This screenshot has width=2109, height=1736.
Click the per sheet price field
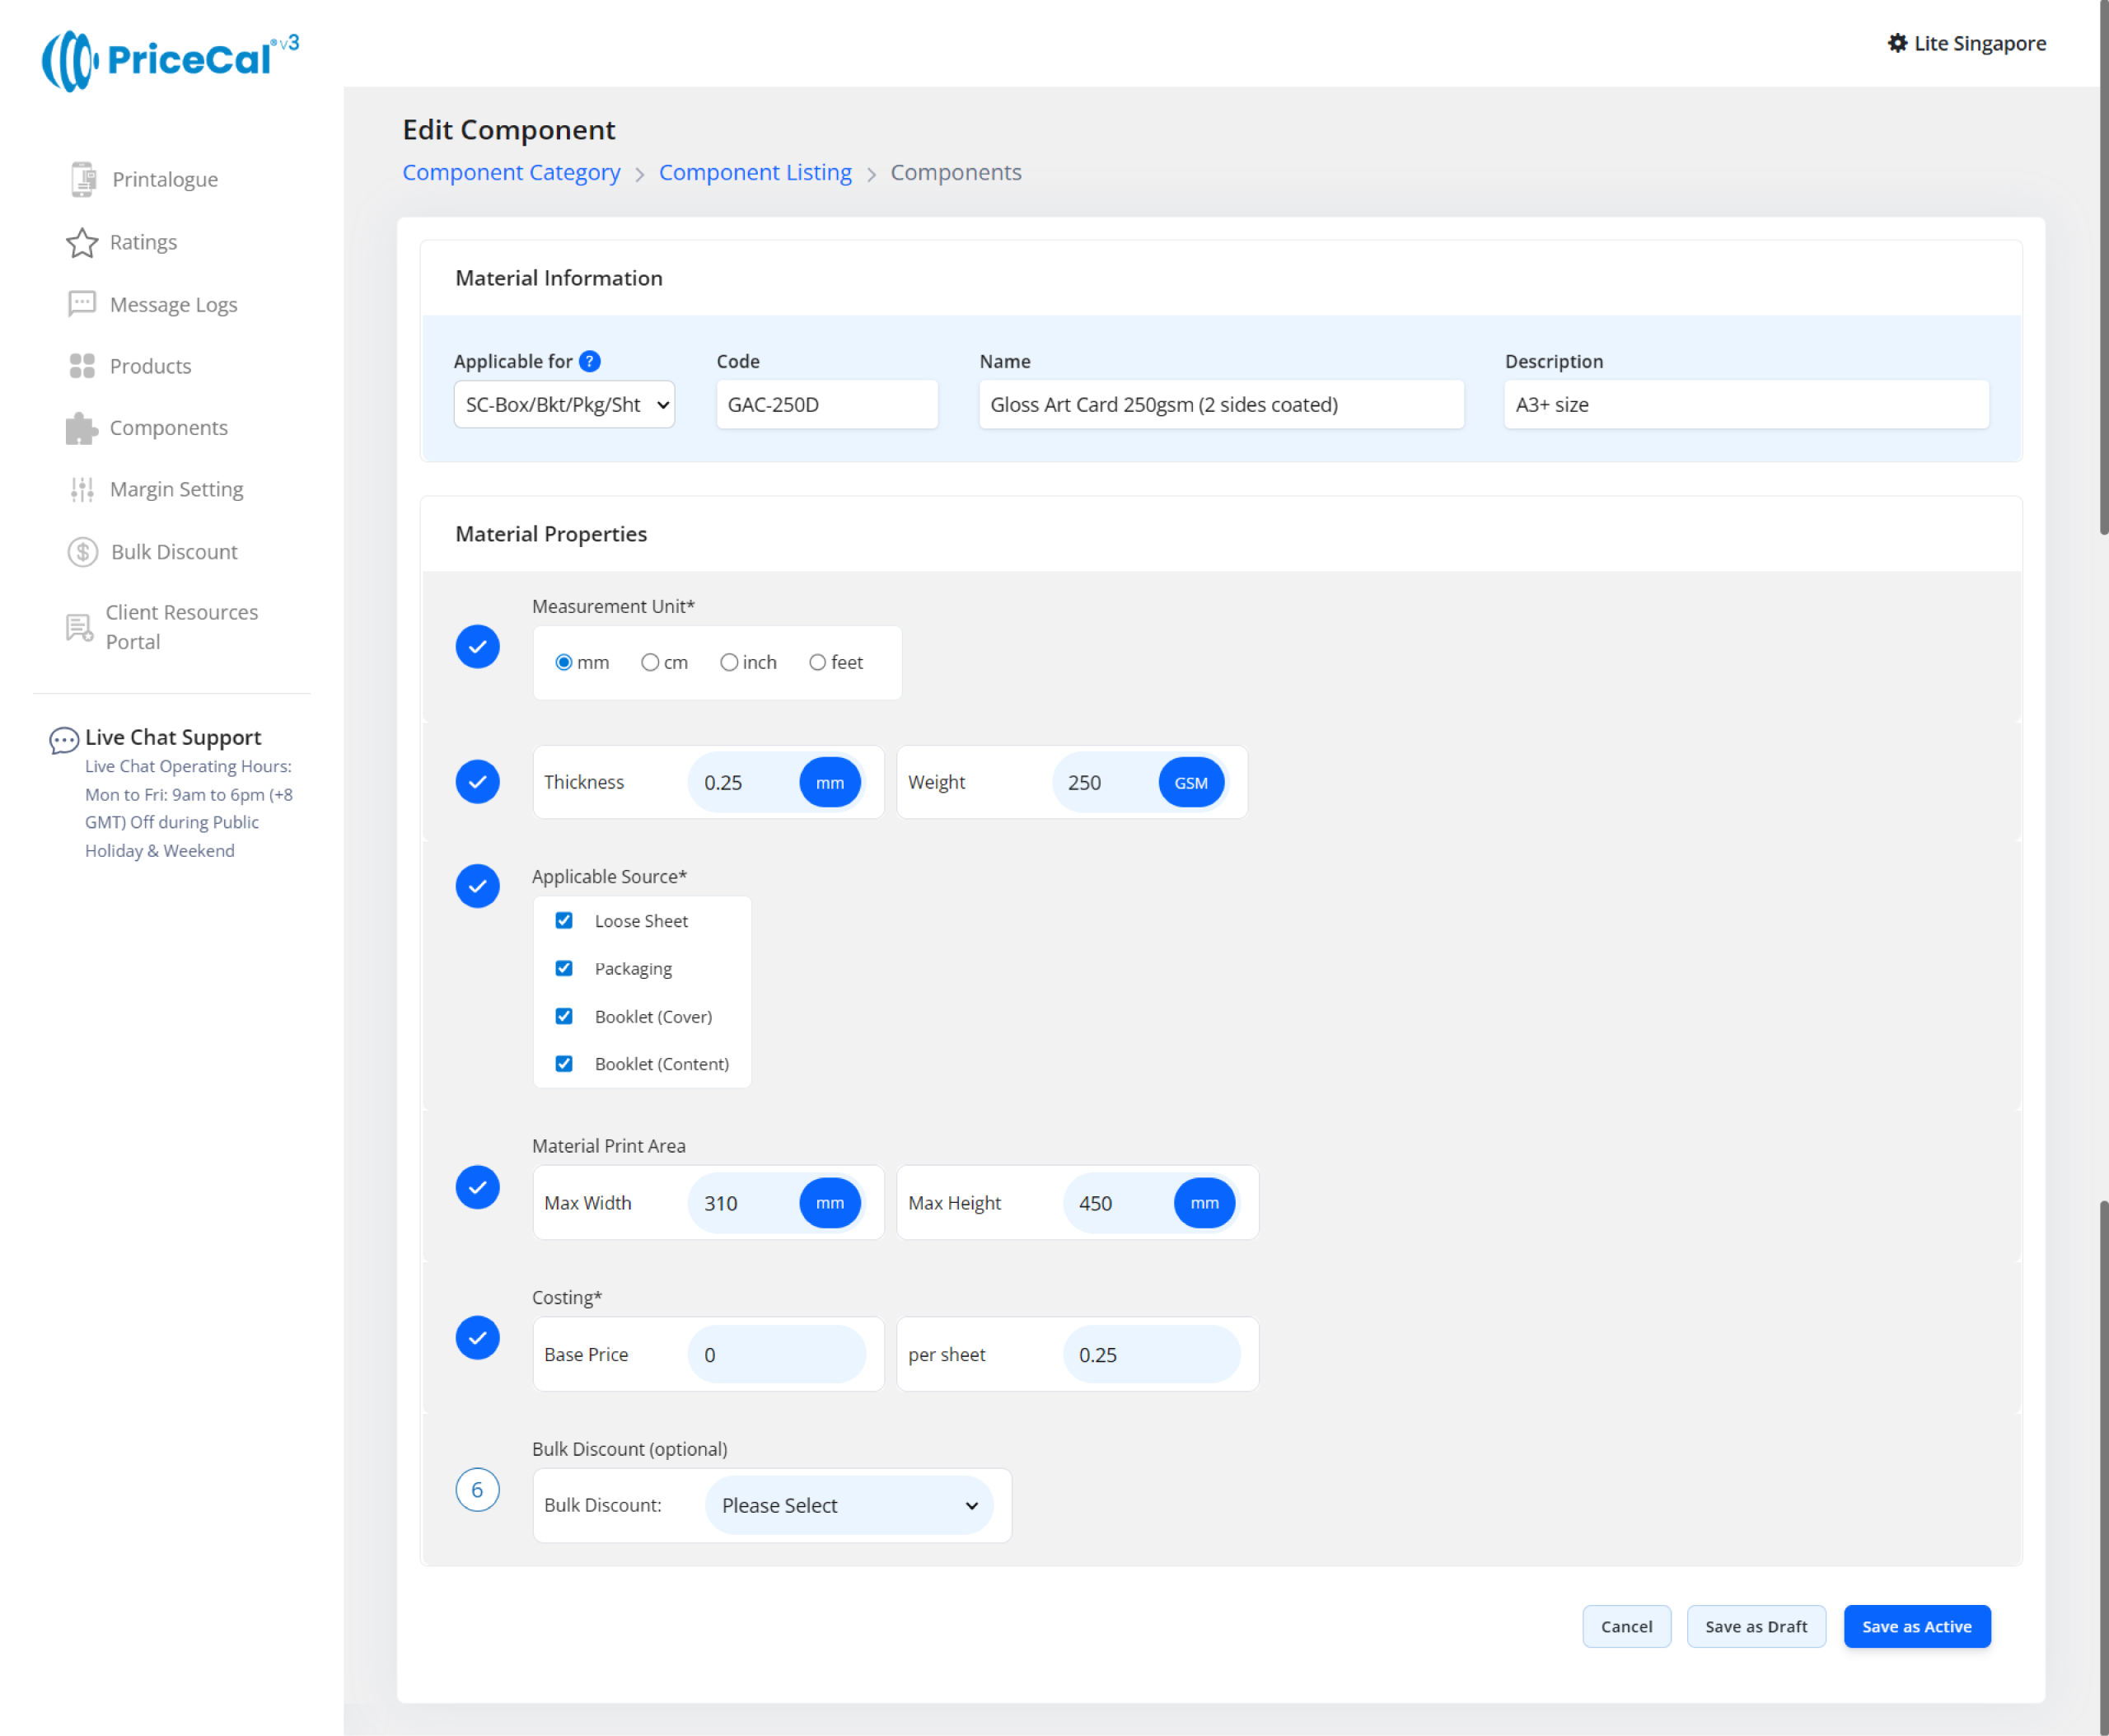point(1151,1355)
